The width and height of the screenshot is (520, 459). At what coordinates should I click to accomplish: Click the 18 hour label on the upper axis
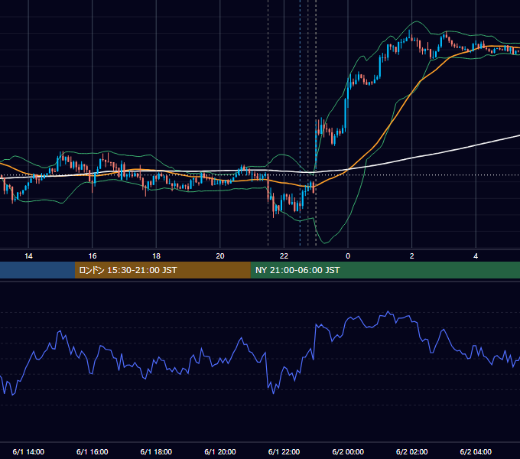(156, 256)
